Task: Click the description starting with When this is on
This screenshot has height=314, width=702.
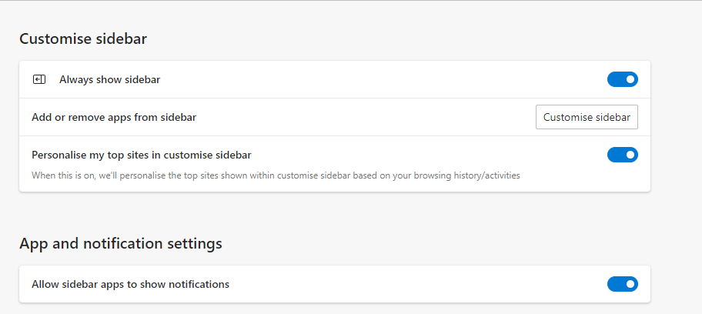Action: pyautogui.click(x=276, y=175)
